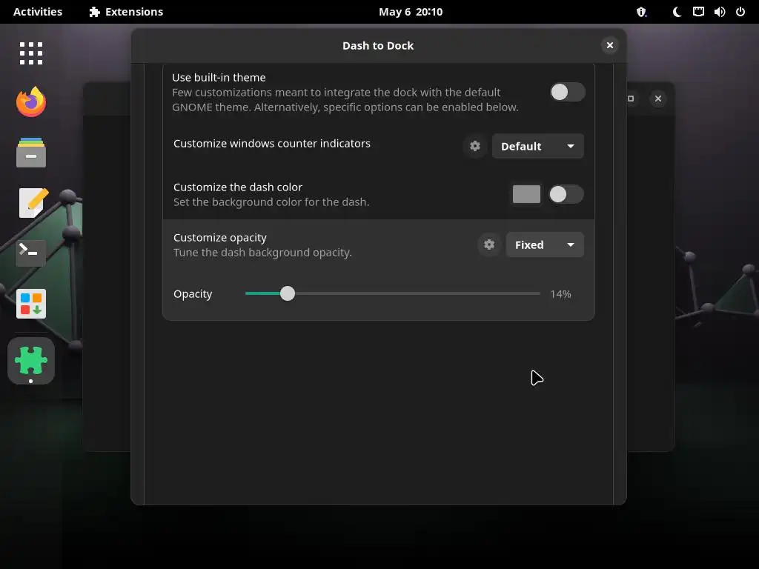Open the Fixed opacity dropdown
The width and height of the screenshot is (759, 569).
[545, 244]
